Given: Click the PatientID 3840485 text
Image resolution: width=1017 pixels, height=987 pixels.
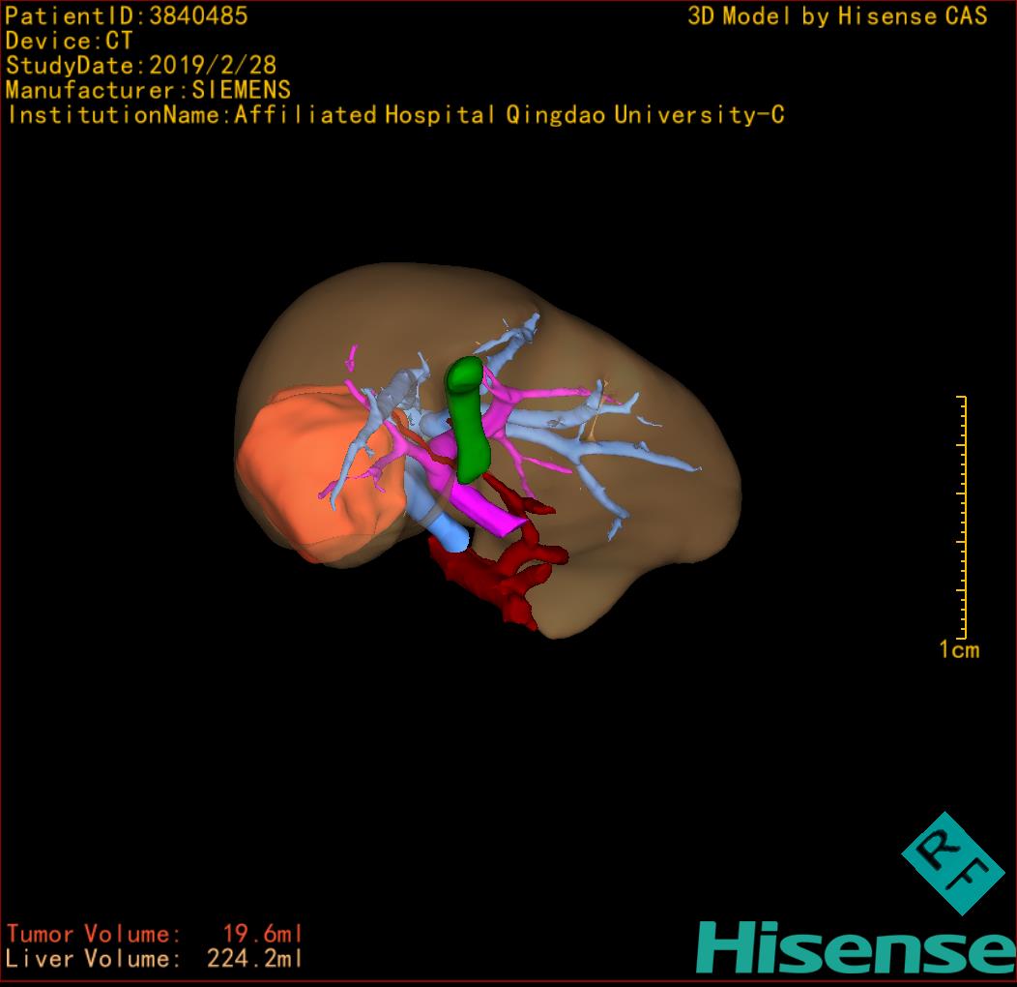Looking at the screenshot, I should click(127, 15).
